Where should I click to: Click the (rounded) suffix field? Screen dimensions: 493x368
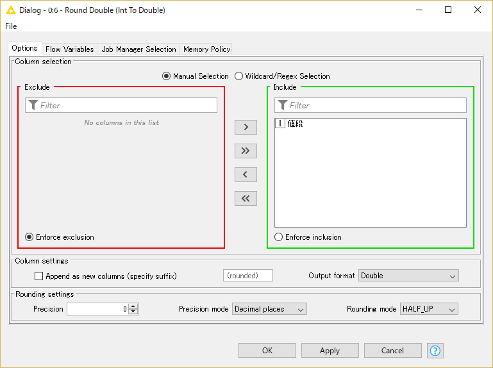[248, 276]
